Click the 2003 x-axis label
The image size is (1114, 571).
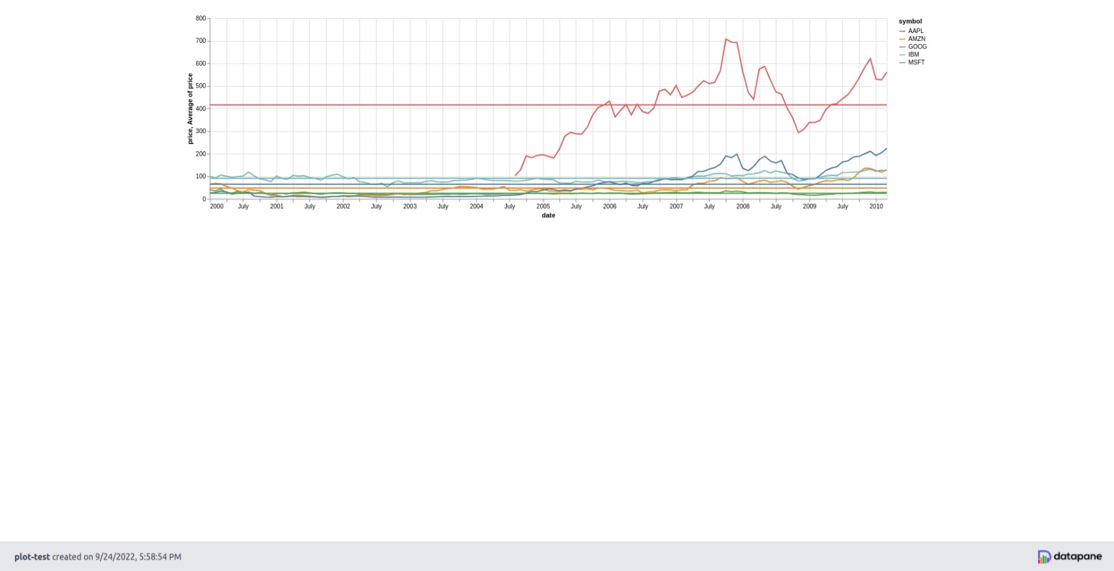[x=410, y=206]
